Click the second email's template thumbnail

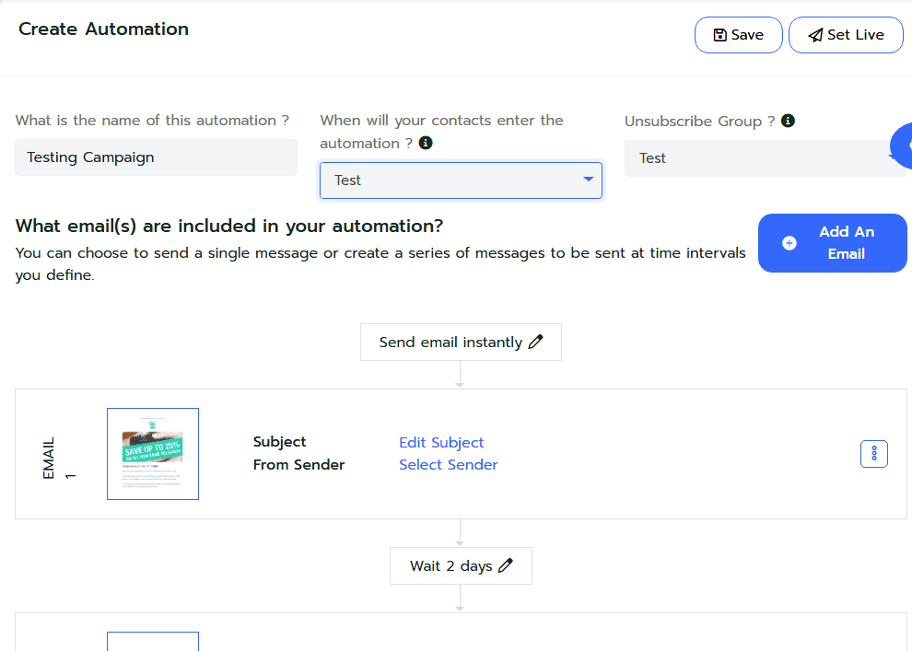click(x=153, y=641)
